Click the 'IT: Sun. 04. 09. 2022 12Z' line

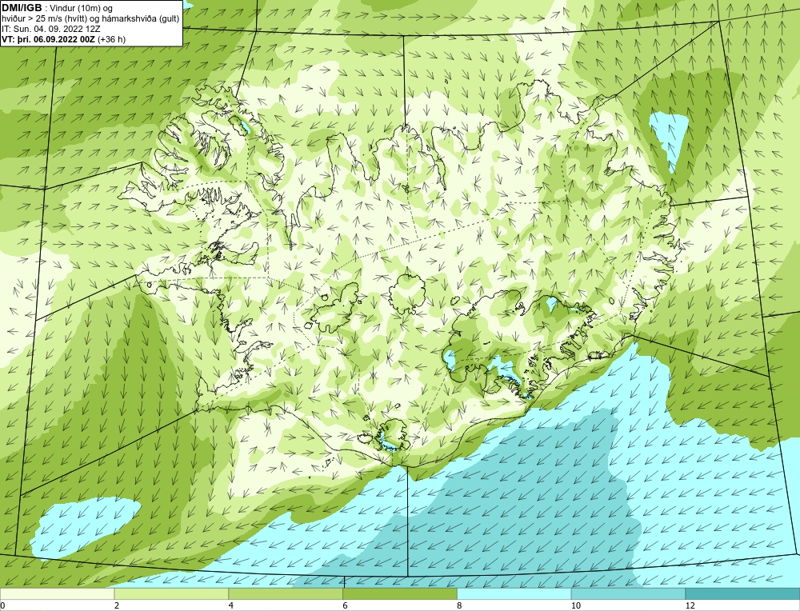[51, 29]
